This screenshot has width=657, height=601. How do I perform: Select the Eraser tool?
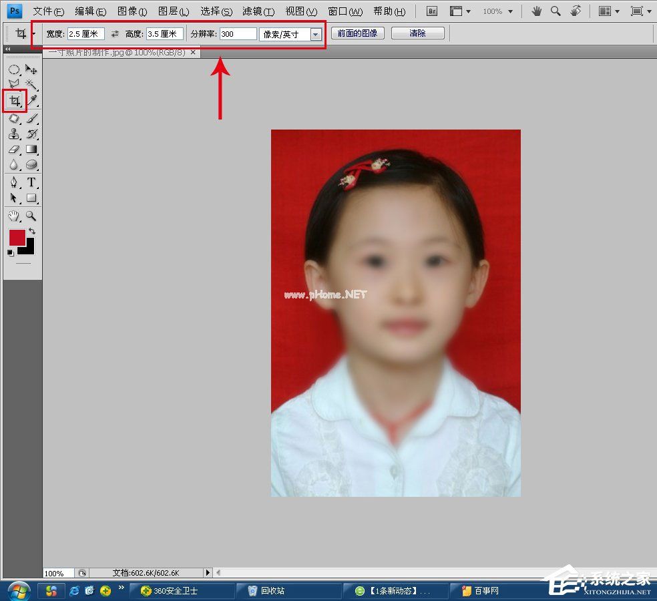coord(14,150)
